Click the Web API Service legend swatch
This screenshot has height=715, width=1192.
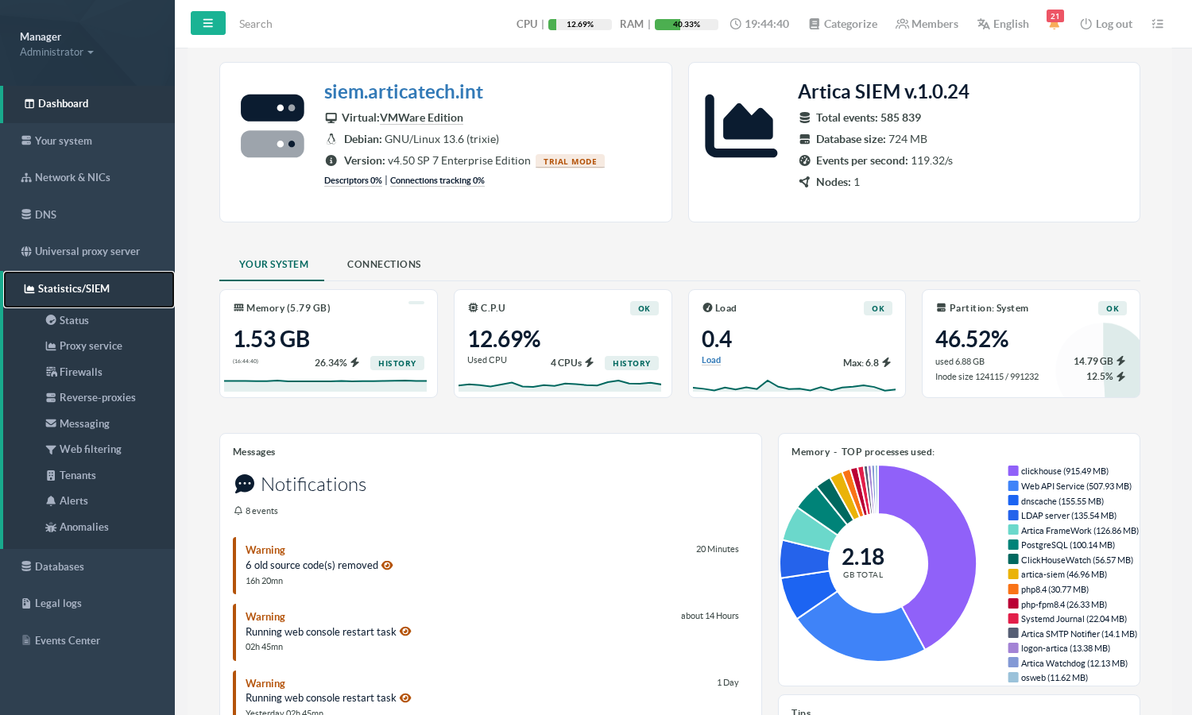[1013, 486]
